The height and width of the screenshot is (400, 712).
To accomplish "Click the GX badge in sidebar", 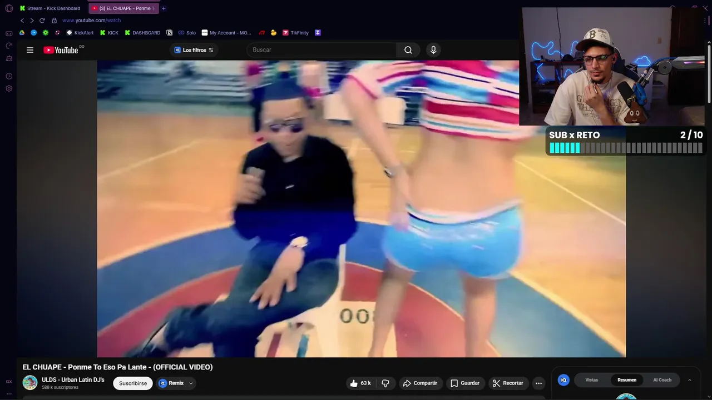I will coord(9,382).
